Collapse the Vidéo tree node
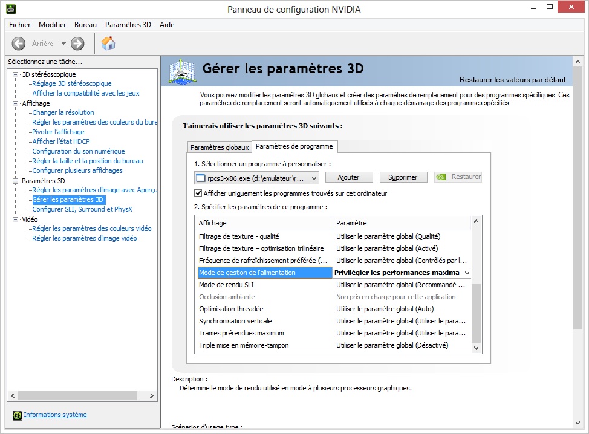Image resolution: width=589 pixels, height=434 pixels. pos(15,219)
